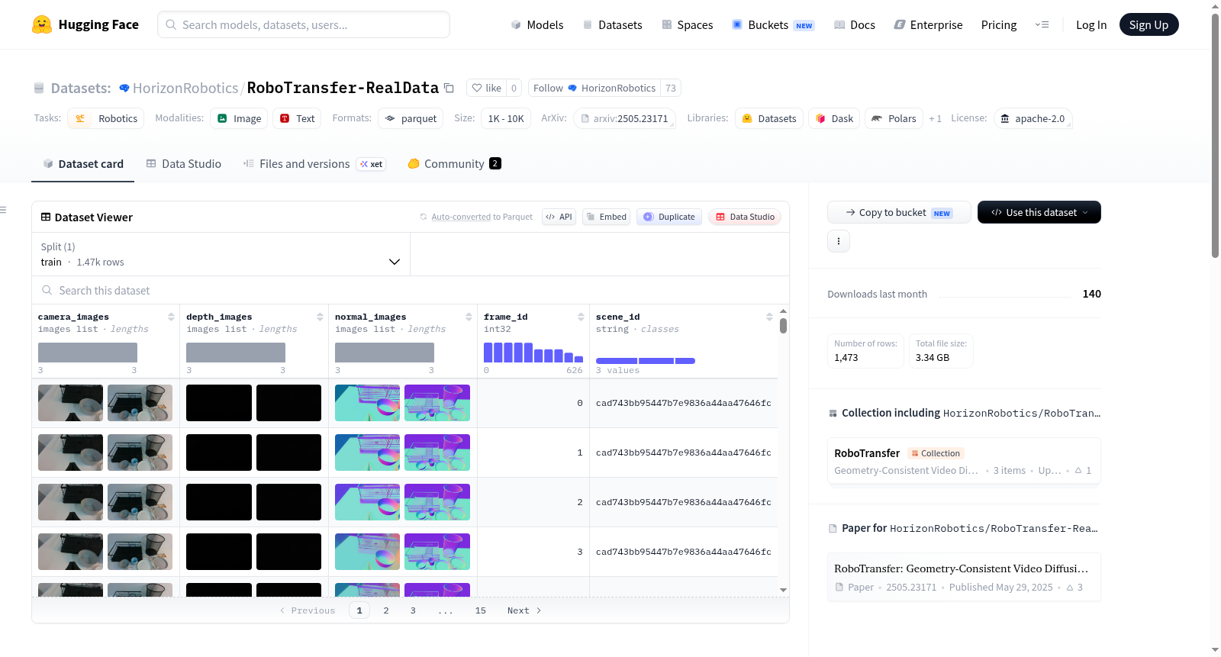Open Enterprise in top navigation

click(x=928, y=24)
